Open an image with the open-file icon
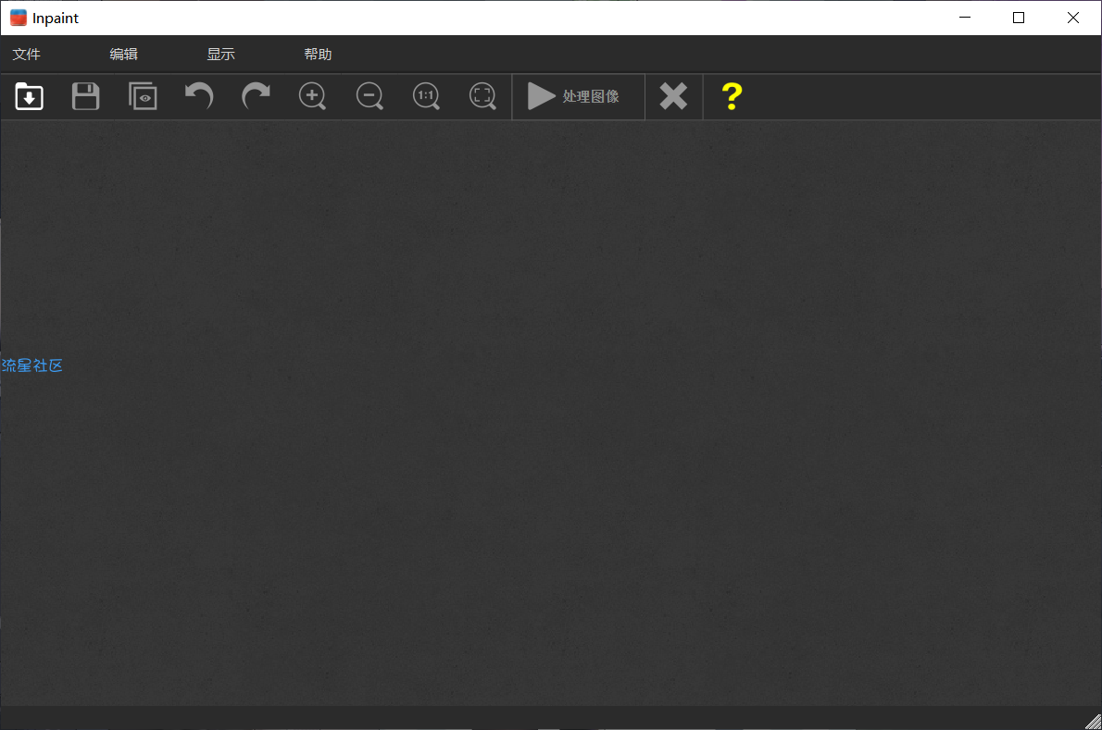Image resolution: width=1102 pixels, height=730 pixels. click(29, 96)
